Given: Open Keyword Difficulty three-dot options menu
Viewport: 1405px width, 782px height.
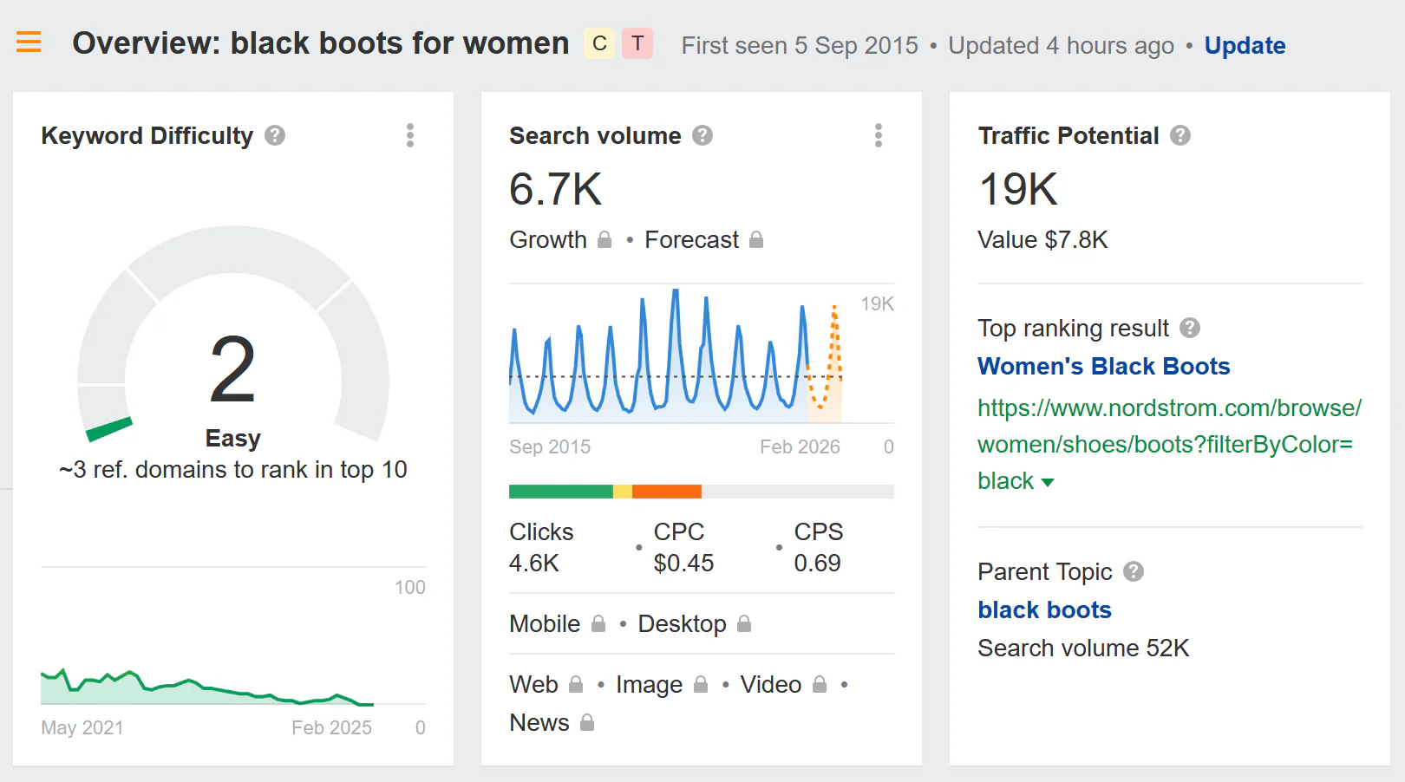Looking at the screenshot, I should pyautogui.click(x=410, y=135).
